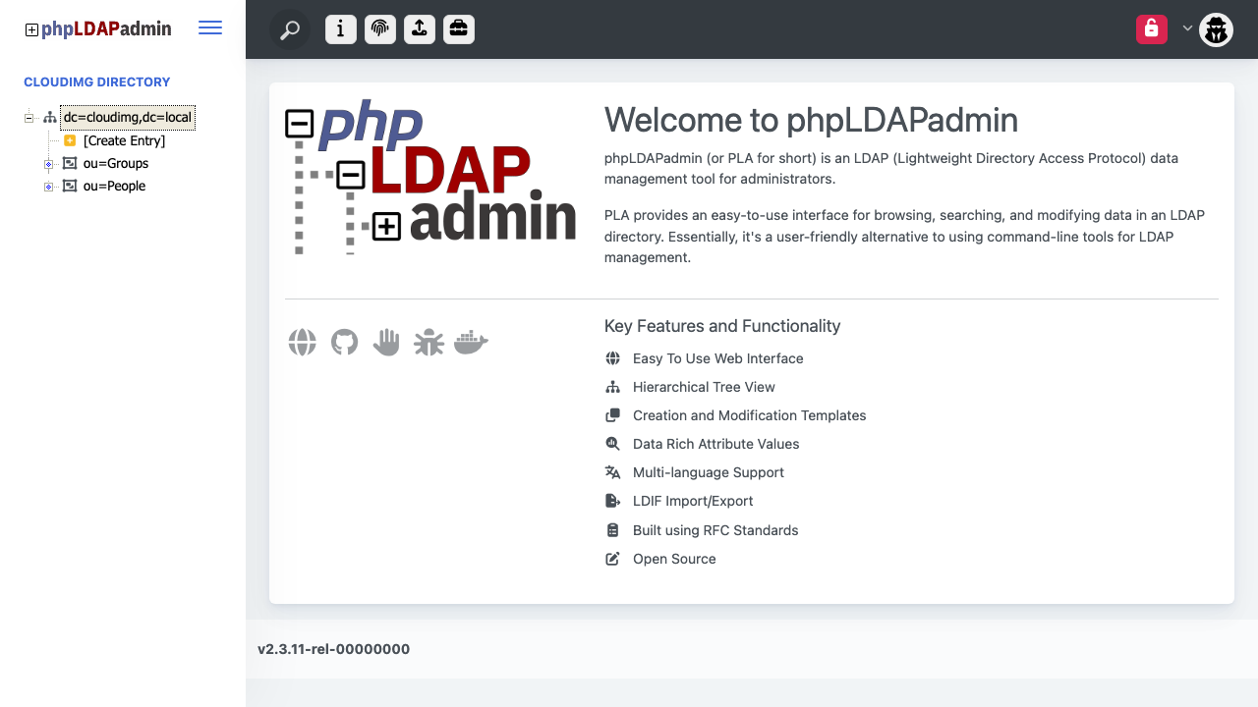
Task: Click the edit icon beside Open Source
Action: coord(612,559)
